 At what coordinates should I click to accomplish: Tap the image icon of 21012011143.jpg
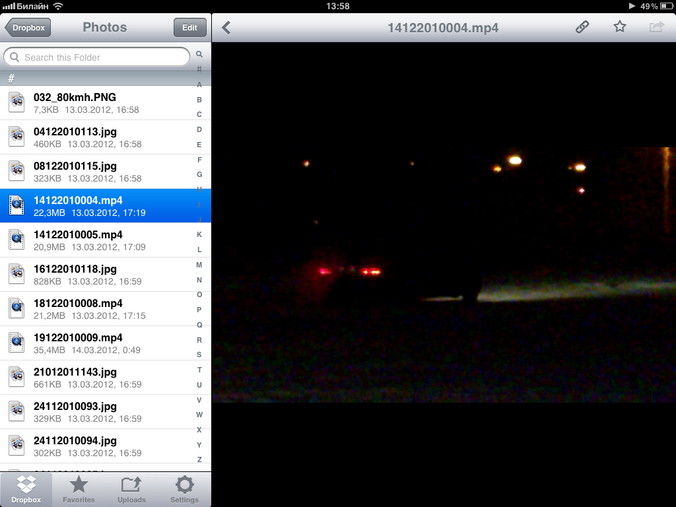pos(17,377)
